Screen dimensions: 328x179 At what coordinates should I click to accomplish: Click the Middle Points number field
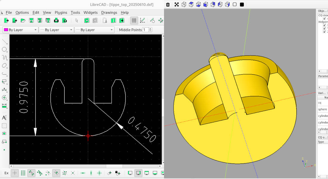(x=146, y=30)
